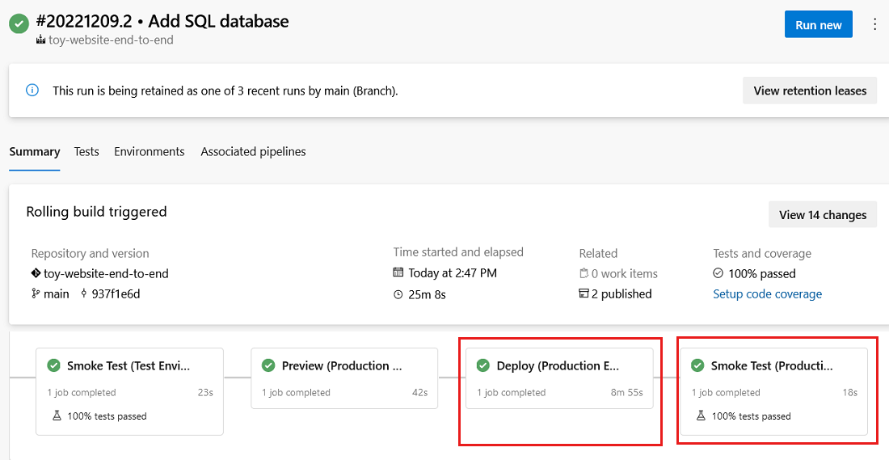Click the info icon in retention banner
Viewport: 889px width, 460px height.
(x=32, y=91)
